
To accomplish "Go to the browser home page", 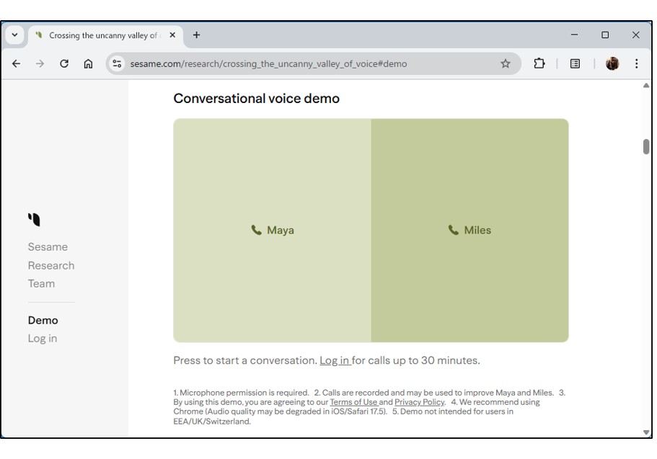I will point(88,63).
